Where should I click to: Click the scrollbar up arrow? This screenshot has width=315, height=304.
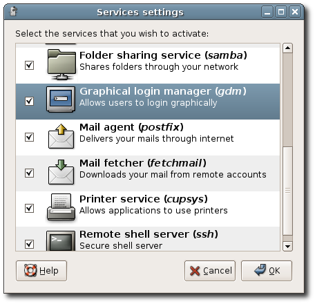click(287, 48)
